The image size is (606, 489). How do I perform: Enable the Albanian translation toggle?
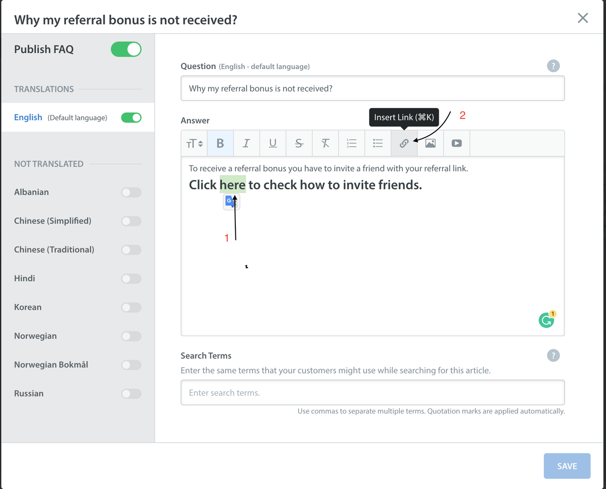[x=131, y=192]
